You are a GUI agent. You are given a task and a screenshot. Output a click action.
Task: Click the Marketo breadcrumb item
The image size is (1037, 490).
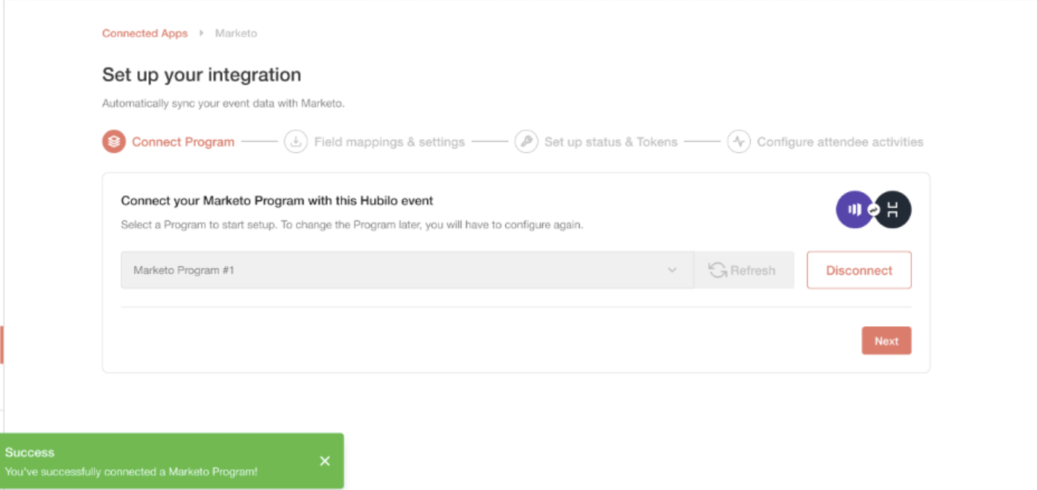(236, 34)
